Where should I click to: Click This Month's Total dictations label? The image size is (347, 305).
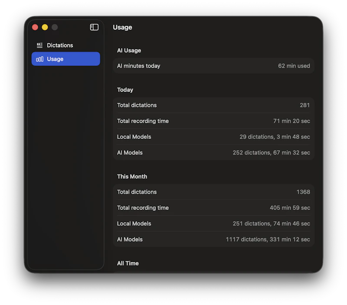[x=137, y=192]
